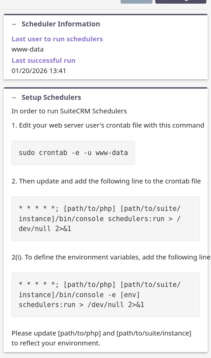Click the sudo crontab command box
The height and width of the screenshot is (358, 211).
(x=73, y=153)
